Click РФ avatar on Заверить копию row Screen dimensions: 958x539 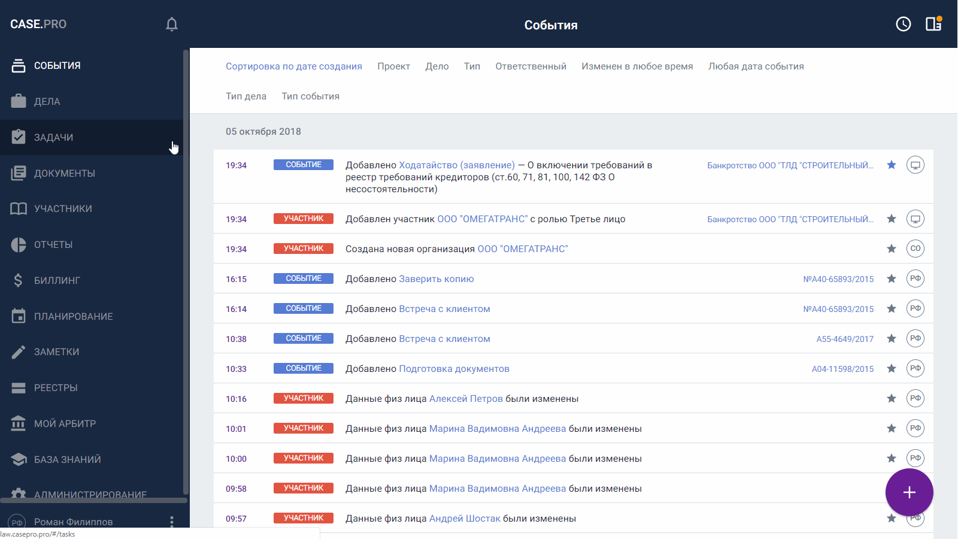915,278
